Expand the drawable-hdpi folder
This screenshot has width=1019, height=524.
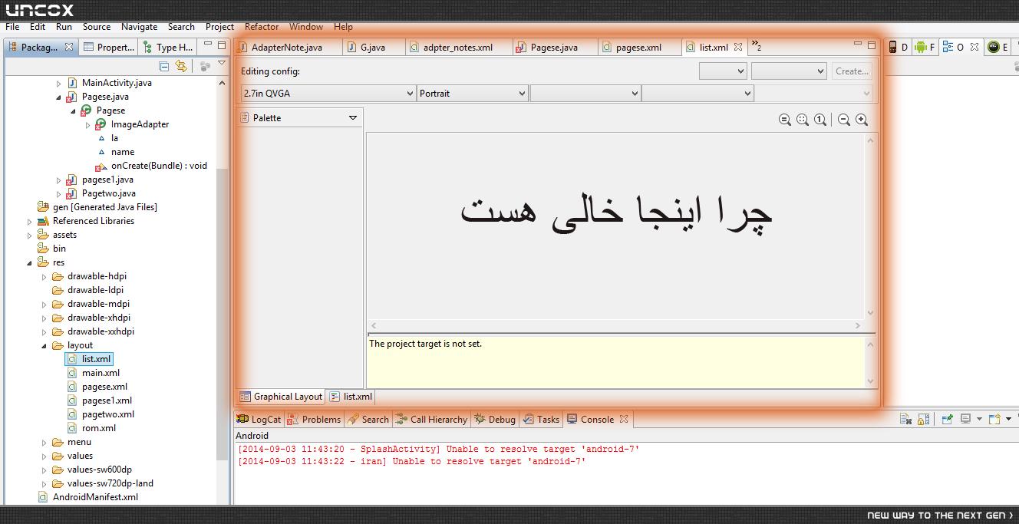click(45, 276)
